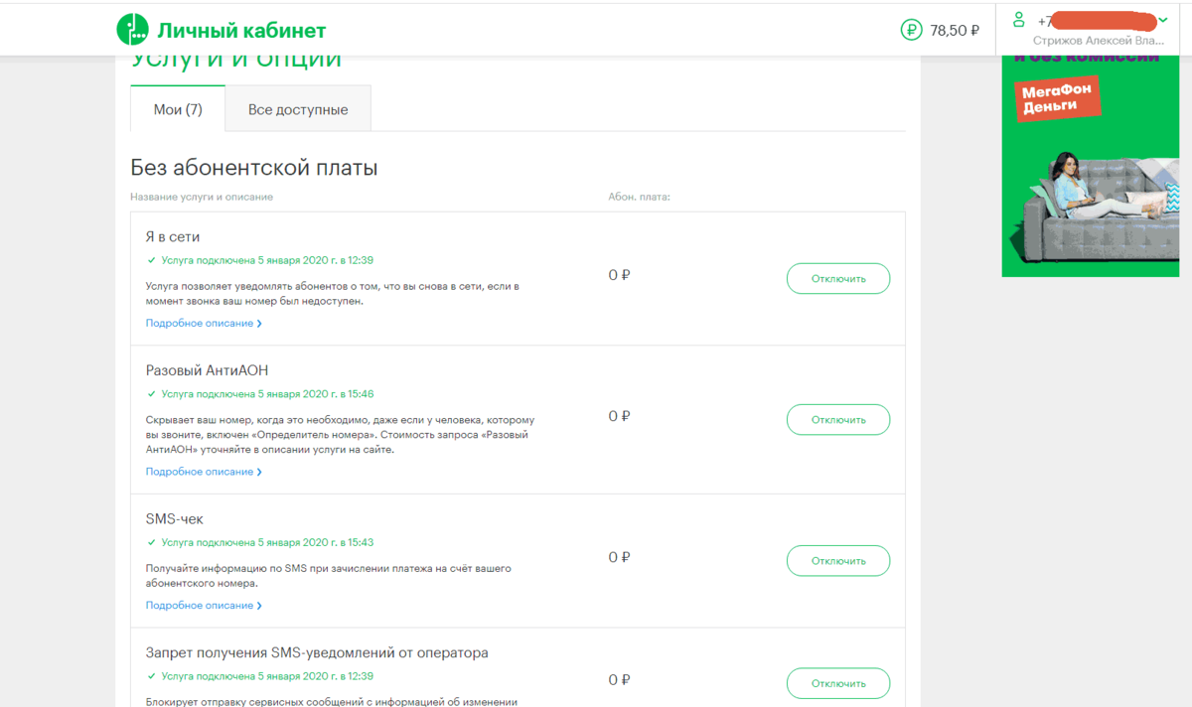Viewport: 1192px width, 707px height.
Task: Switch to Все доступные tab
Action: click(298, 109)
